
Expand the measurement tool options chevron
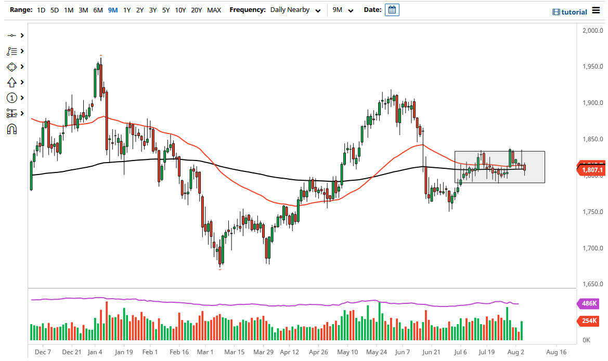point(22,113)
